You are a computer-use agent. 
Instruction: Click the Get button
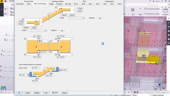[x=46, y=93]
